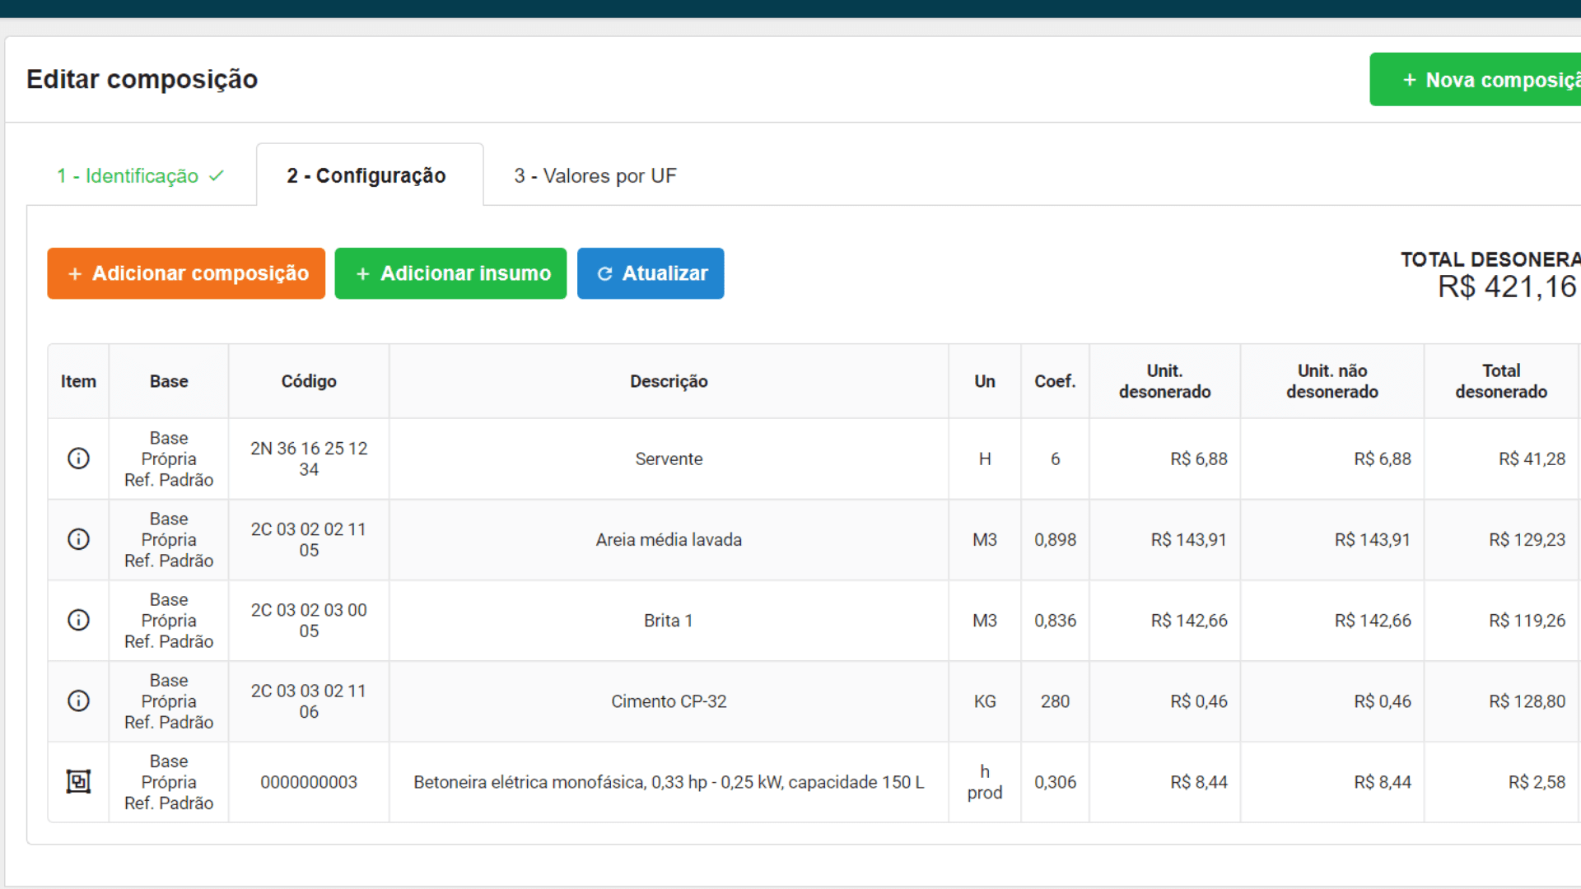The image size is (1581, 889).
Task: Click refresh icon on Atualizar button
Action: click(604, 273)
